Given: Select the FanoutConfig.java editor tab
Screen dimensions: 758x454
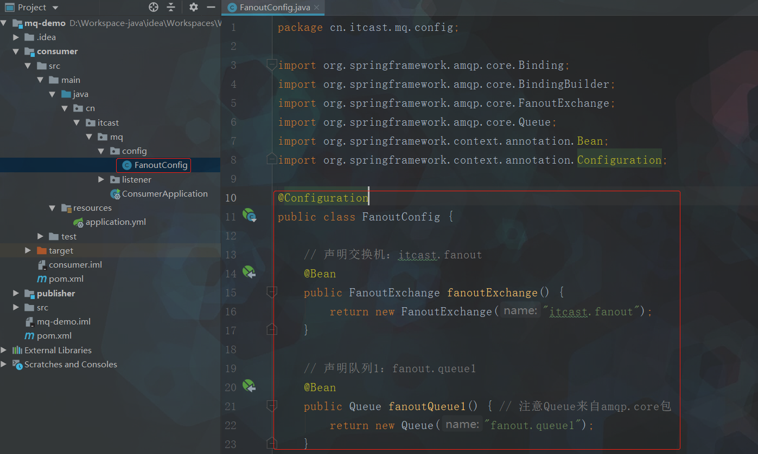Looking at the screenshot, I should tap(274, 8).
